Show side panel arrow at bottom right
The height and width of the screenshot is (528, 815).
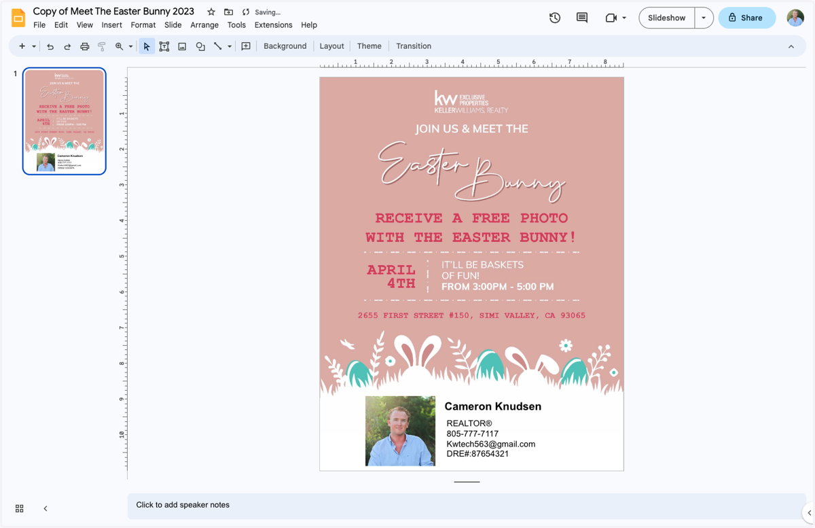810,513
